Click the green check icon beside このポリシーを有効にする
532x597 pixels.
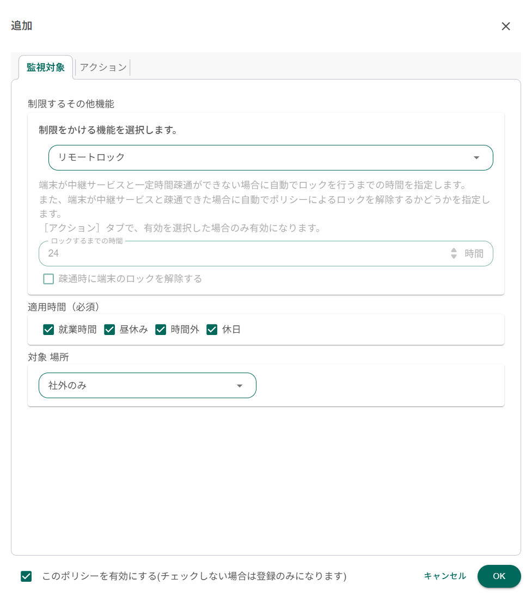(x=26, y=576)
